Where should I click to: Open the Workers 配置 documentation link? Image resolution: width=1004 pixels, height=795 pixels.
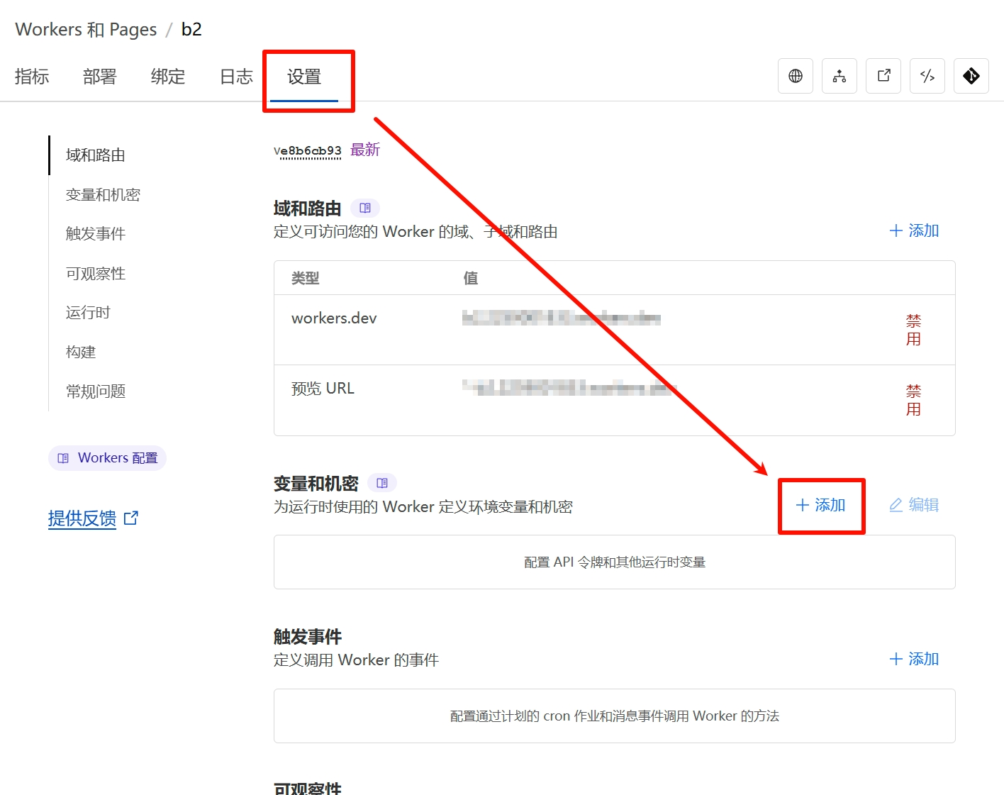click(x=107, y=458)
